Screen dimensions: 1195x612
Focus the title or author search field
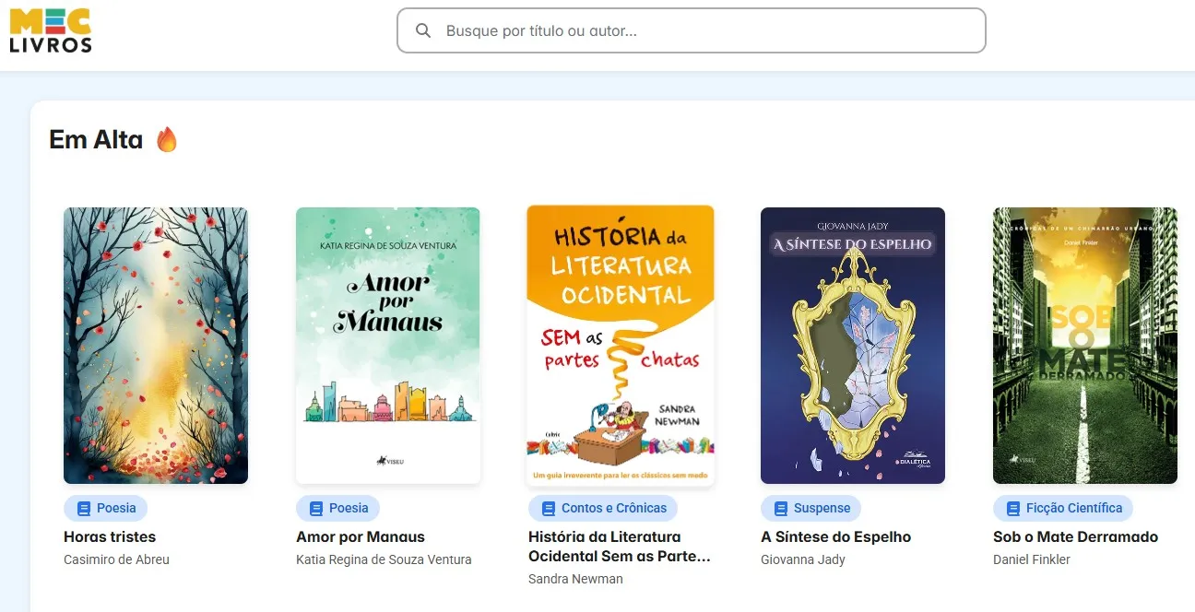691,30
